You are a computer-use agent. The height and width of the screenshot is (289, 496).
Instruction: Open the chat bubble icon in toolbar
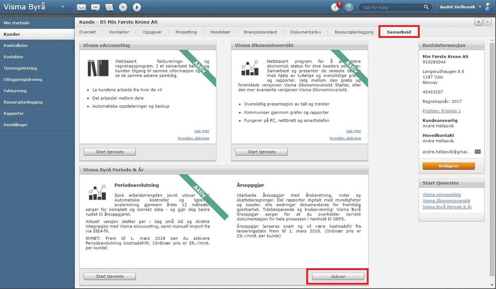95,7
